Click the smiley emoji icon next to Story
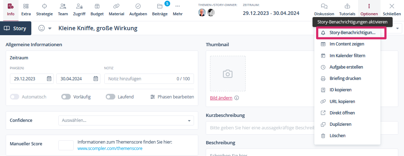Viewport: 404px width, 156px height. click(42, 28)
